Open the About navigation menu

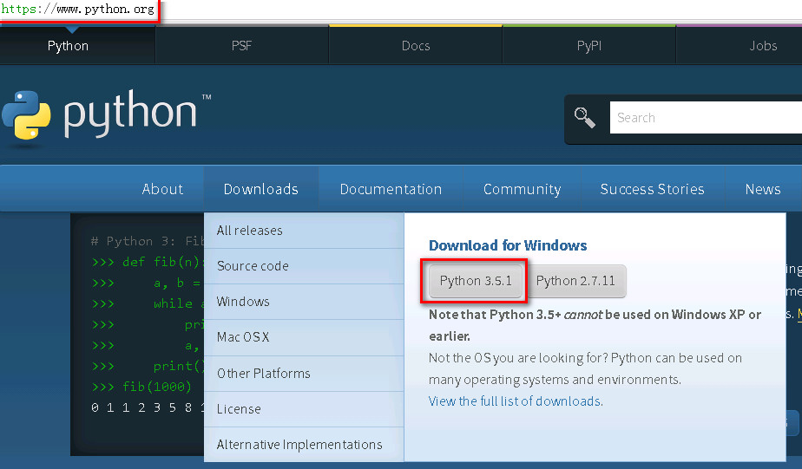click(x=162, y=189)
